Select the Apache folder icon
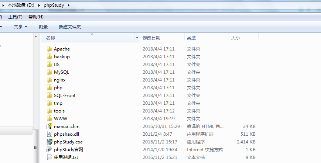Viewport: 321px width, 163px height. 49,49
